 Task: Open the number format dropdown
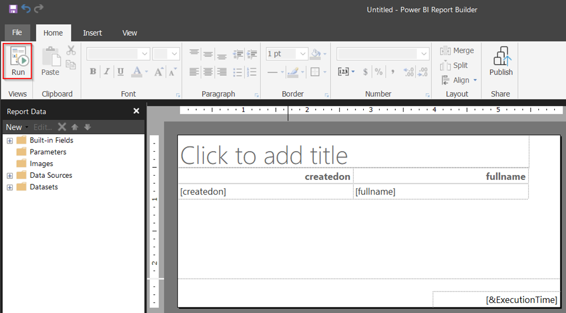pyautogui.click(x=423, y=54)
